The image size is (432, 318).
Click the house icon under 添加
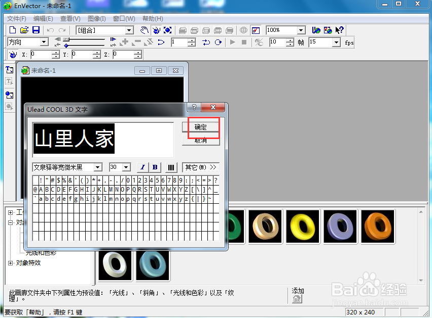297,299
